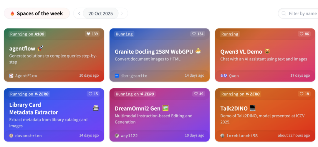
Task: Go to previous week with left chevron
Action: [79, 13]
